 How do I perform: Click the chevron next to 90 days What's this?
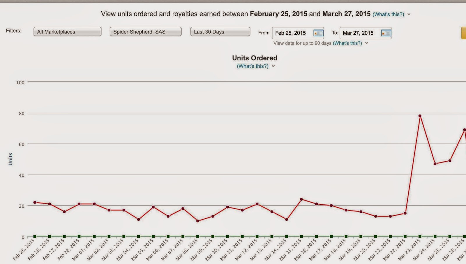tap(367, 43)
